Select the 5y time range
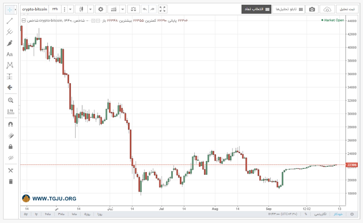 click(x=26, y=214)
